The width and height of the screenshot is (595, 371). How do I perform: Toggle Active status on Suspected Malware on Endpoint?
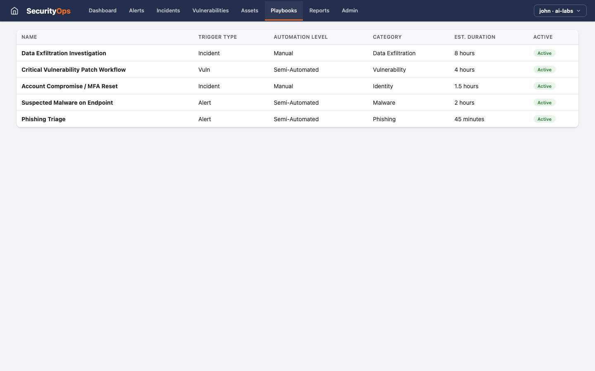(544, 102)
